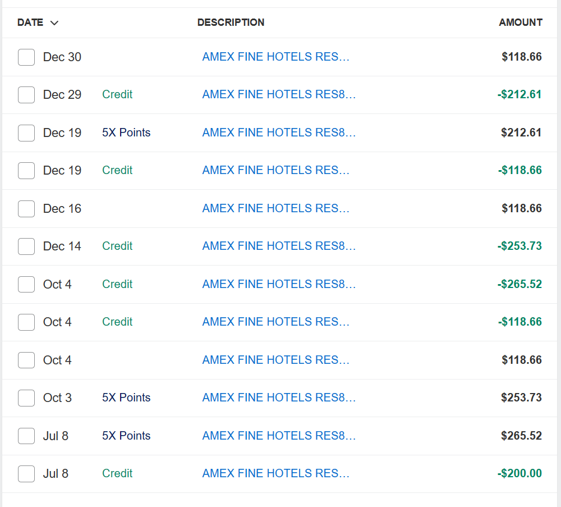
Task: Mark the Dec 16 transaction checkbox
Action: (26, 209)
